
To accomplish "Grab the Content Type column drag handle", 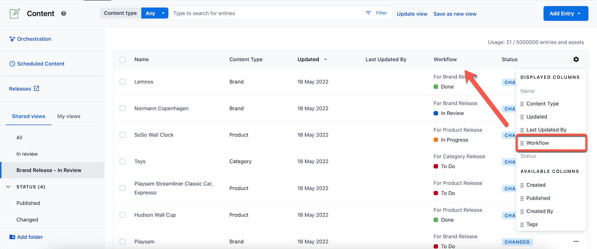I will pos(522,104).
